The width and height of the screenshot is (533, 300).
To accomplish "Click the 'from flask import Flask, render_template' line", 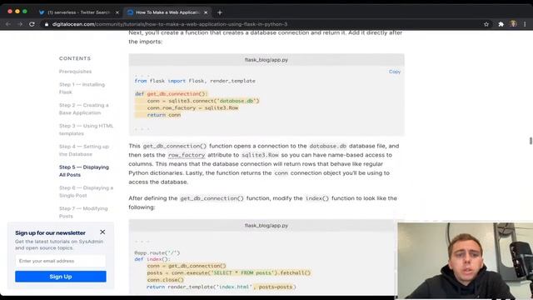I will pyautogui.click(x=195, y=81).
